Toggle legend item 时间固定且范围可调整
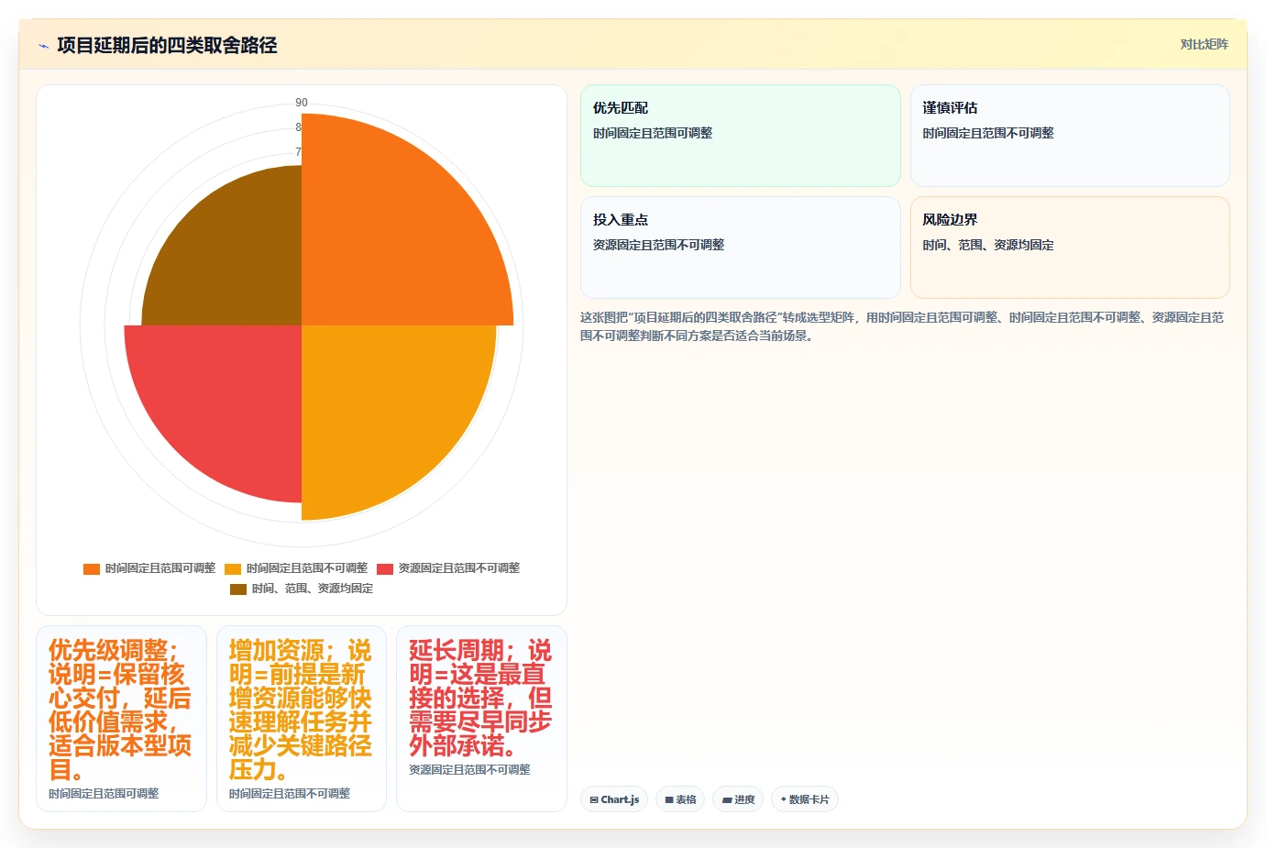Image resolution: width=1266 pixels, height=848 pixels. coord(149,568)
